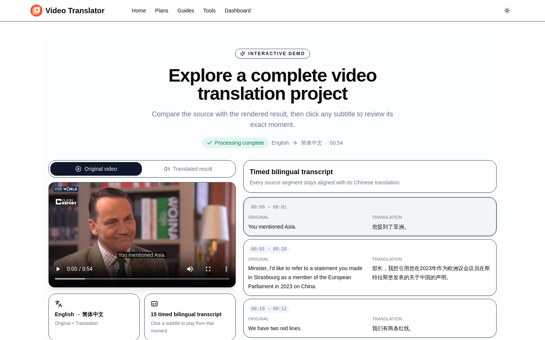Click the 00:00 – 00:01 timestamp
The width and height of the screenshot is (545, 340).
click(x=269, y=207)
